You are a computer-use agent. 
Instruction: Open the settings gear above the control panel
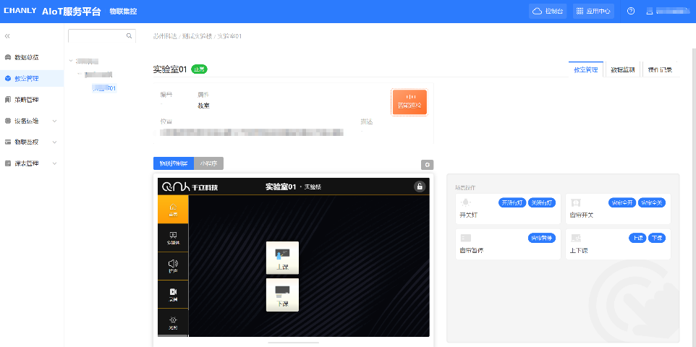[x=427, y=165]
